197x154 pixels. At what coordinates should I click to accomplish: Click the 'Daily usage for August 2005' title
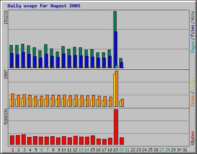[44, 6]
